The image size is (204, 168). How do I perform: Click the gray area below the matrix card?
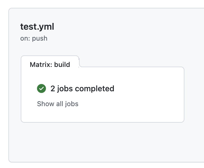(103, 142)
